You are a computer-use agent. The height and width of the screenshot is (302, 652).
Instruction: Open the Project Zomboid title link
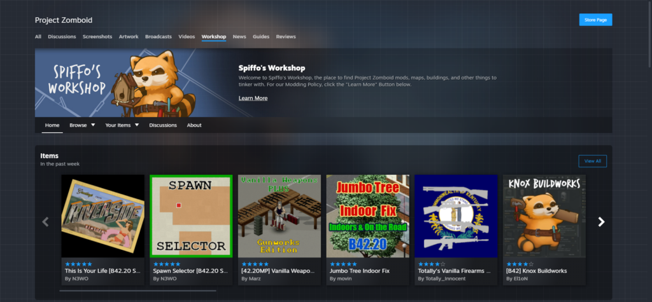64,20
